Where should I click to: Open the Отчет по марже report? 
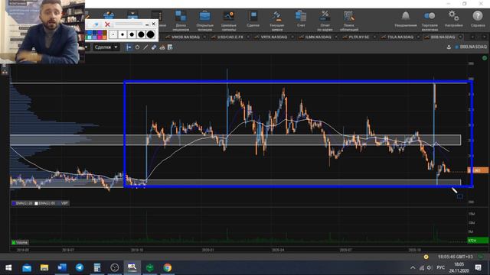pos(325,21)
